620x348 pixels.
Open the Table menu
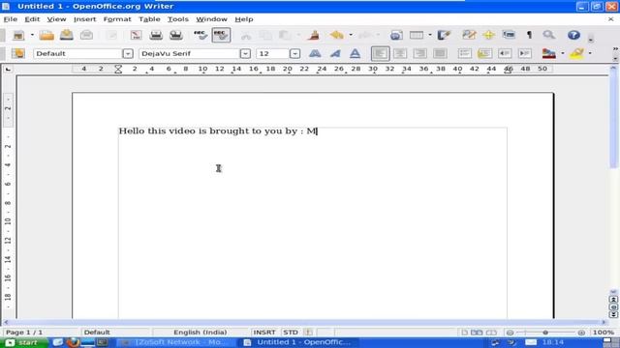[x=149, y=19]
